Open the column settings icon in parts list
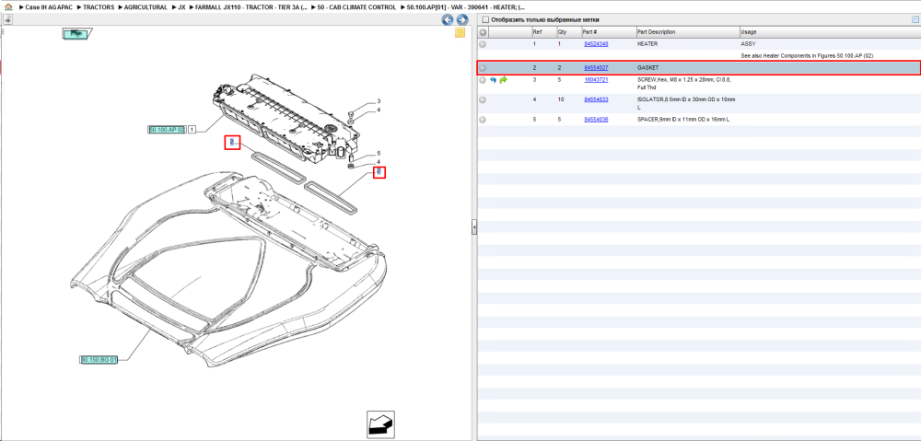The width and height of the screenshot is (921, 441). click(x=915, y=19)
